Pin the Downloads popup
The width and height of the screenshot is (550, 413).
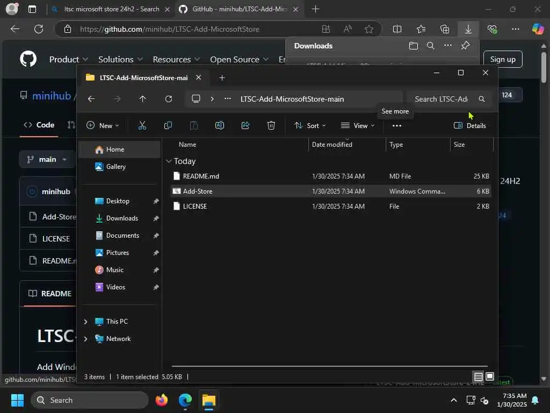pos(466,46)
